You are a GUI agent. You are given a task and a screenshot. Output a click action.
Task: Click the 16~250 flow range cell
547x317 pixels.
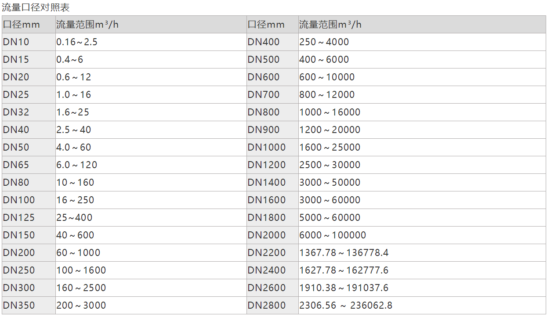click(75, 200)
